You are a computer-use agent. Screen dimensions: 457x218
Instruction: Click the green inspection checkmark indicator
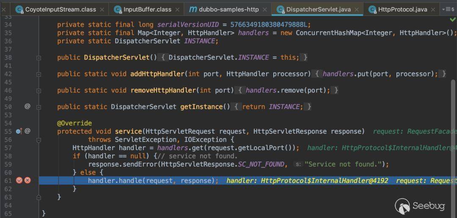pos(452,19)
